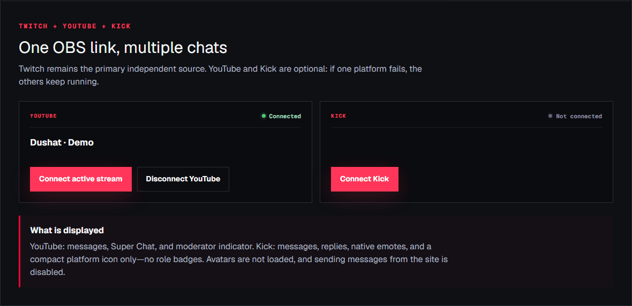632x306 pixels.
Task: Click the Connect Kick button
Action: [364, 179]
